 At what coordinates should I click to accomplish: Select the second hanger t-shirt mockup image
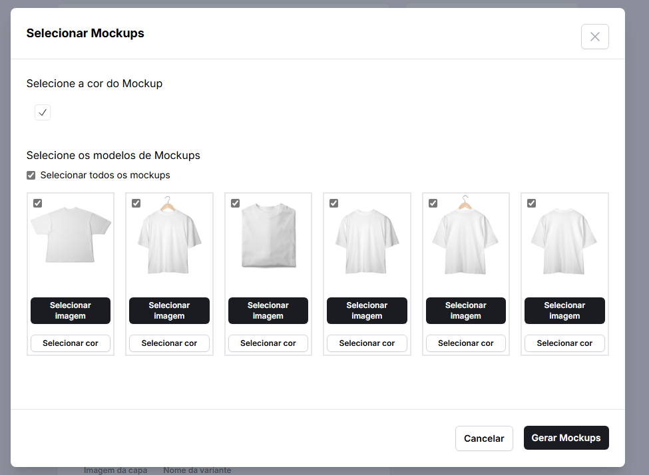pyautogui.click(x=169, y=236)
